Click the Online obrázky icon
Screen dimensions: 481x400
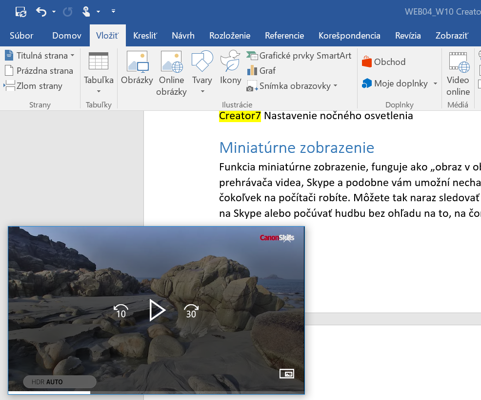[x=171, y=62]
